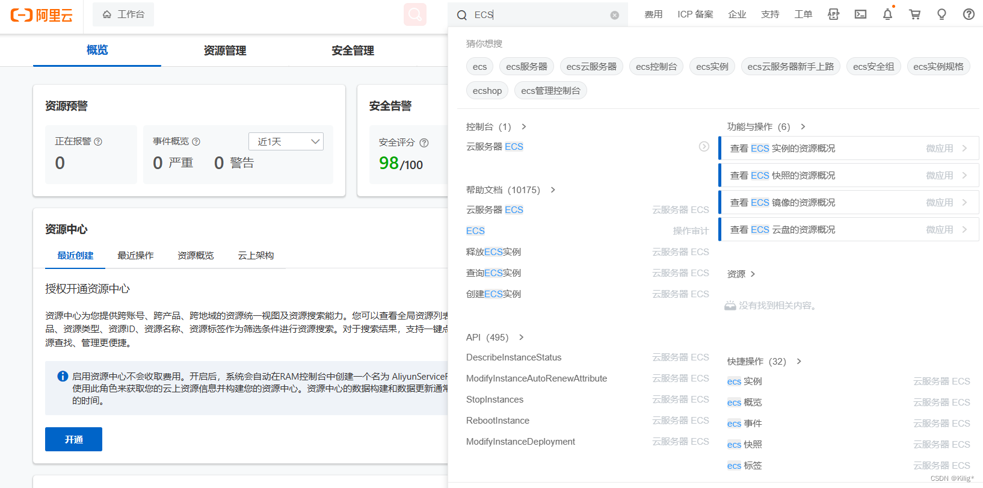983x488 pixels.
Task: Choose the ecs管理控制台 suggestion chip
Action: 550,91
